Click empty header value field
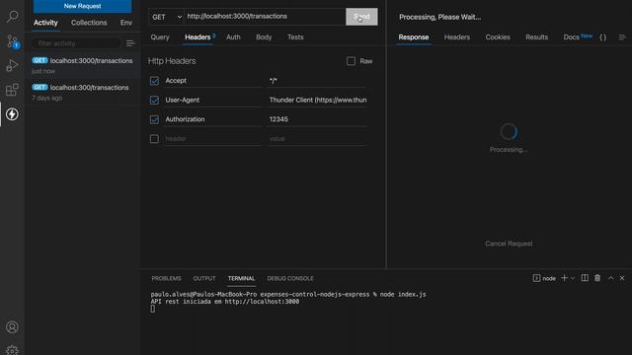 317,138
